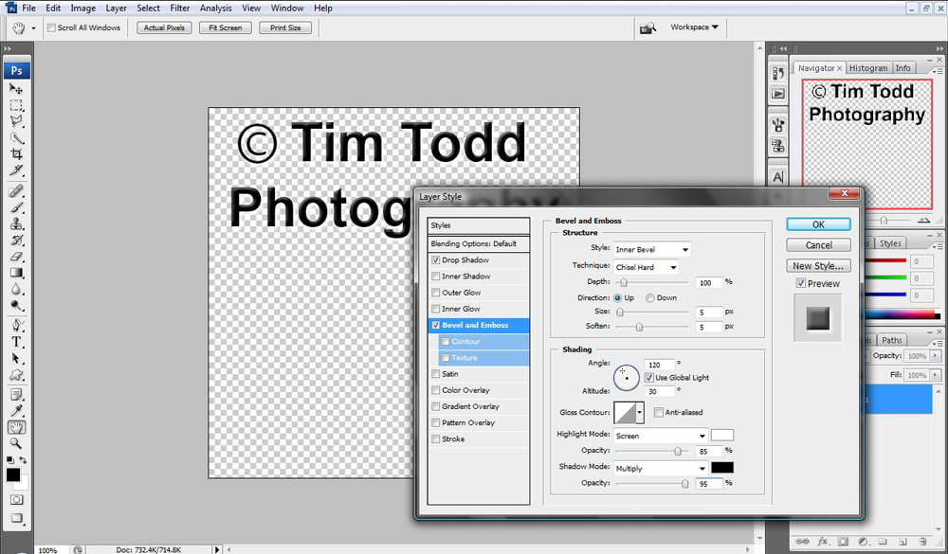
Task: Add layer style via fx icon
Action: [x=822, y=542]
